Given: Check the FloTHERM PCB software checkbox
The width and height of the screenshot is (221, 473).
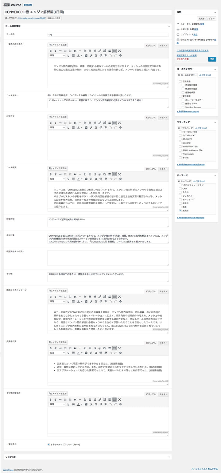Looking at the screenshot, I should pyautogui.click(x=180, y=132).
